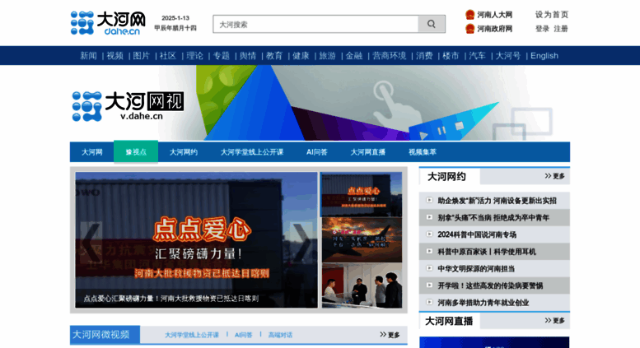The image size is (640, 348).
Task: Select top 点点爱心 side thumbnail
Action: pos(362,194)
